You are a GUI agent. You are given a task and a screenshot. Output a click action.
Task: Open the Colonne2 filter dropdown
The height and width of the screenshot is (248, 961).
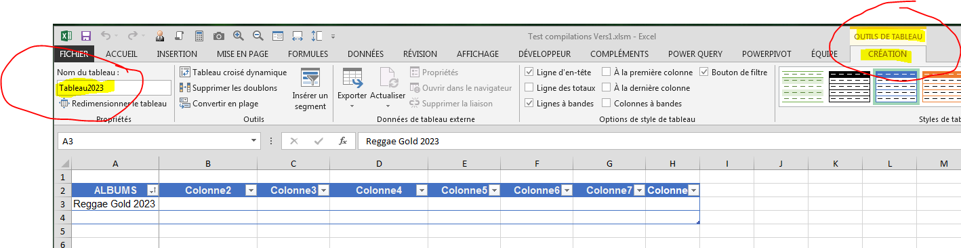coord(251,190)
